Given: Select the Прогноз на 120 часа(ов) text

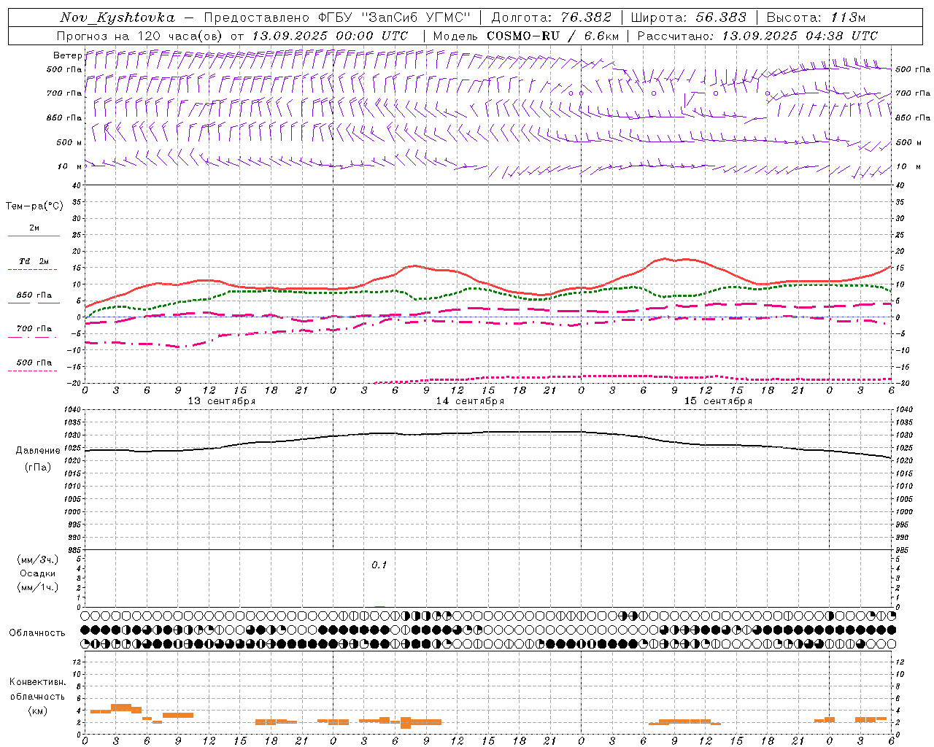Looking at the screenshot, I should pos(141,36).
